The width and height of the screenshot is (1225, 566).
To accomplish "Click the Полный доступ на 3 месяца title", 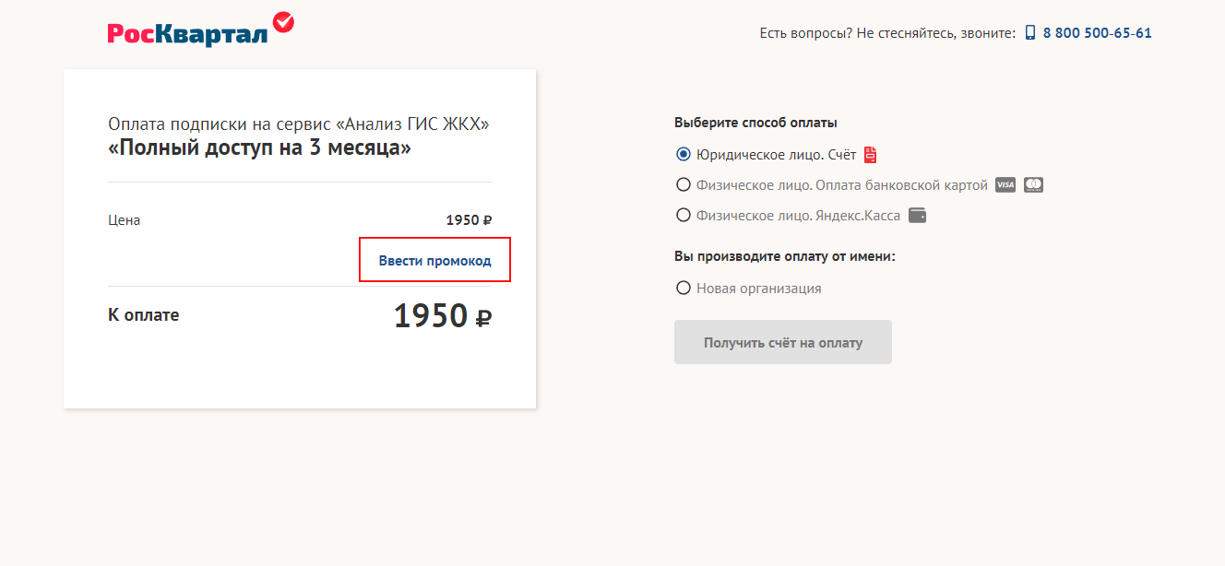I will (x=260, y=147).
